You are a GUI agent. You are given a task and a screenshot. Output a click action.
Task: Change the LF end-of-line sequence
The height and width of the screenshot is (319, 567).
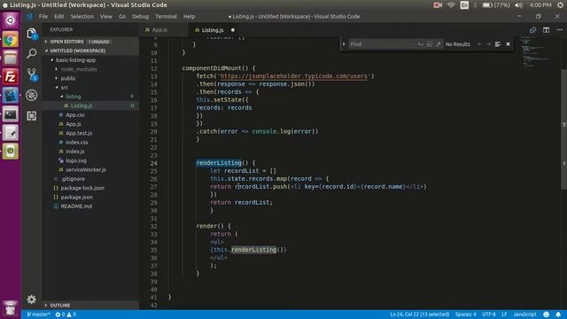coord(504,315)
